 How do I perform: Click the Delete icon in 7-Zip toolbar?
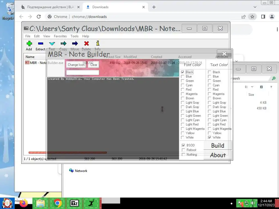click(x=86, y=44)
